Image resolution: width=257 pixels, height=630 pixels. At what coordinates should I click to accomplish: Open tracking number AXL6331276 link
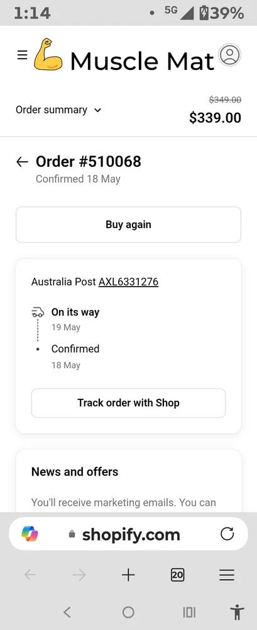click(x=128, y=282)
